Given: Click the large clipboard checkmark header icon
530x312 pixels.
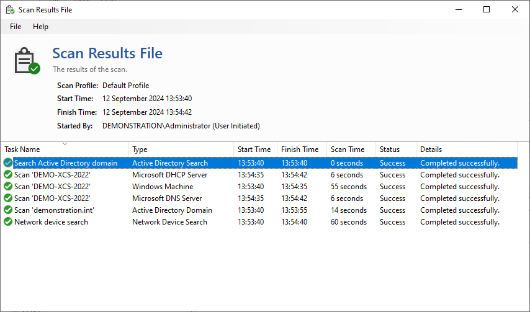Looking at the screenshot, I should click(x=27, y=61).
